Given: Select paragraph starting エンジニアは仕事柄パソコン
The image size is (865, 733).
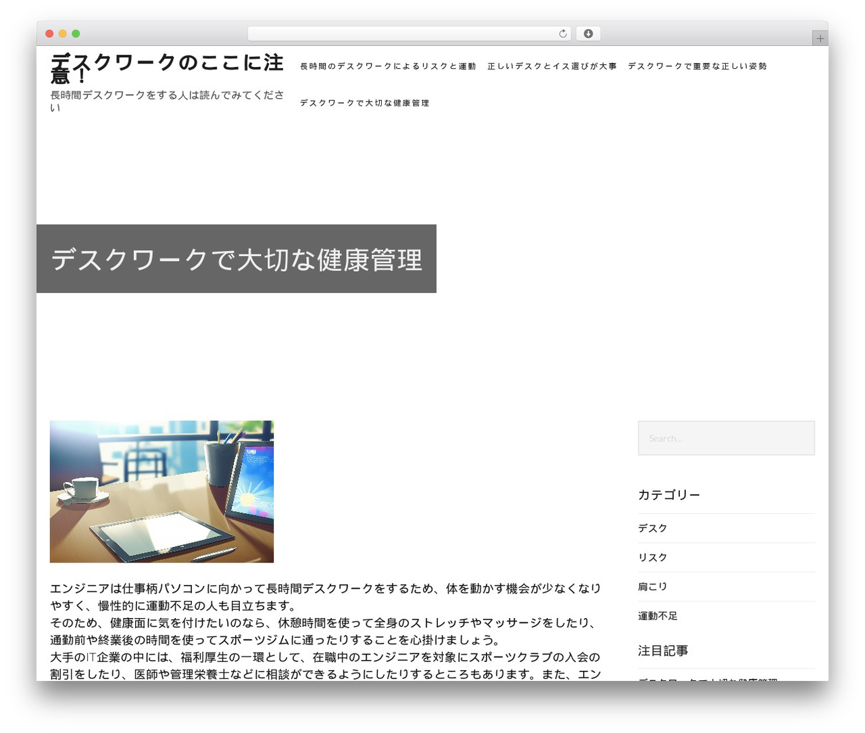Looking at the screenshot, I should point(326,597).
